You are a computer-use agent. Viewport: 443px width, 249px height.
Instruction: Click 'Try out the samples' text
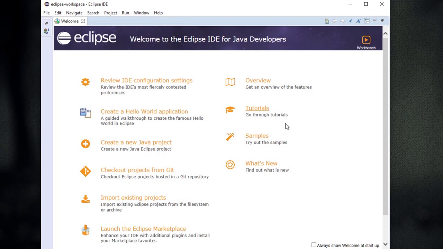pyautogui.click(x=266, y=142)
